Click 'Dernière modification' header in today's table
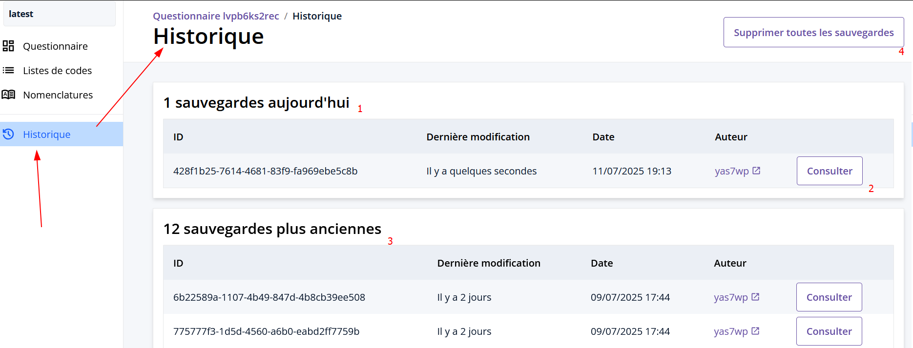Screen dimensions: 913x348 click(x=478, y=137)
